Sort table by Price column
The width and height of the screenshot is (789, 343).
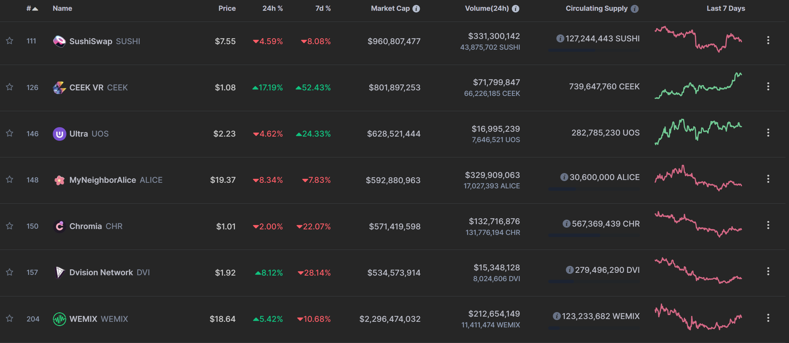tap(227, 8)
